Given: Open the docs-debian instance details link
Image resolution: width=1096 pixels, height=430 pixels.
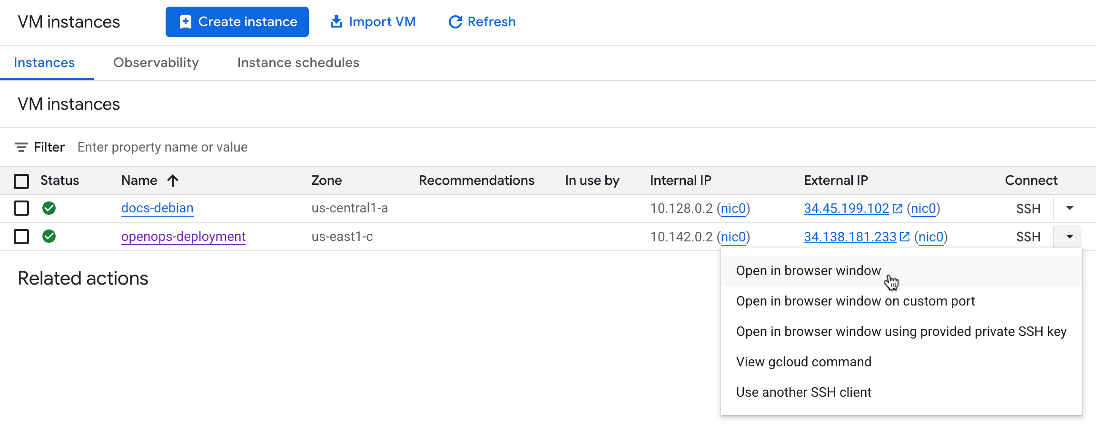Looking at the screenshot, I should point(157,208).
